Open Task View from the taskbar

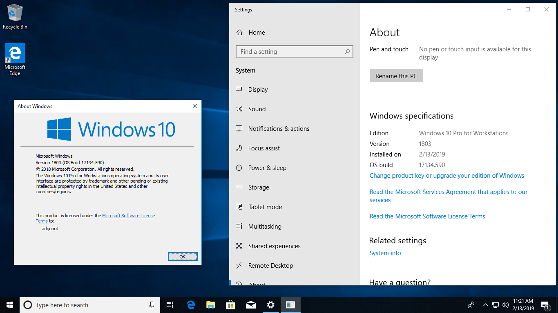point(170,305)
